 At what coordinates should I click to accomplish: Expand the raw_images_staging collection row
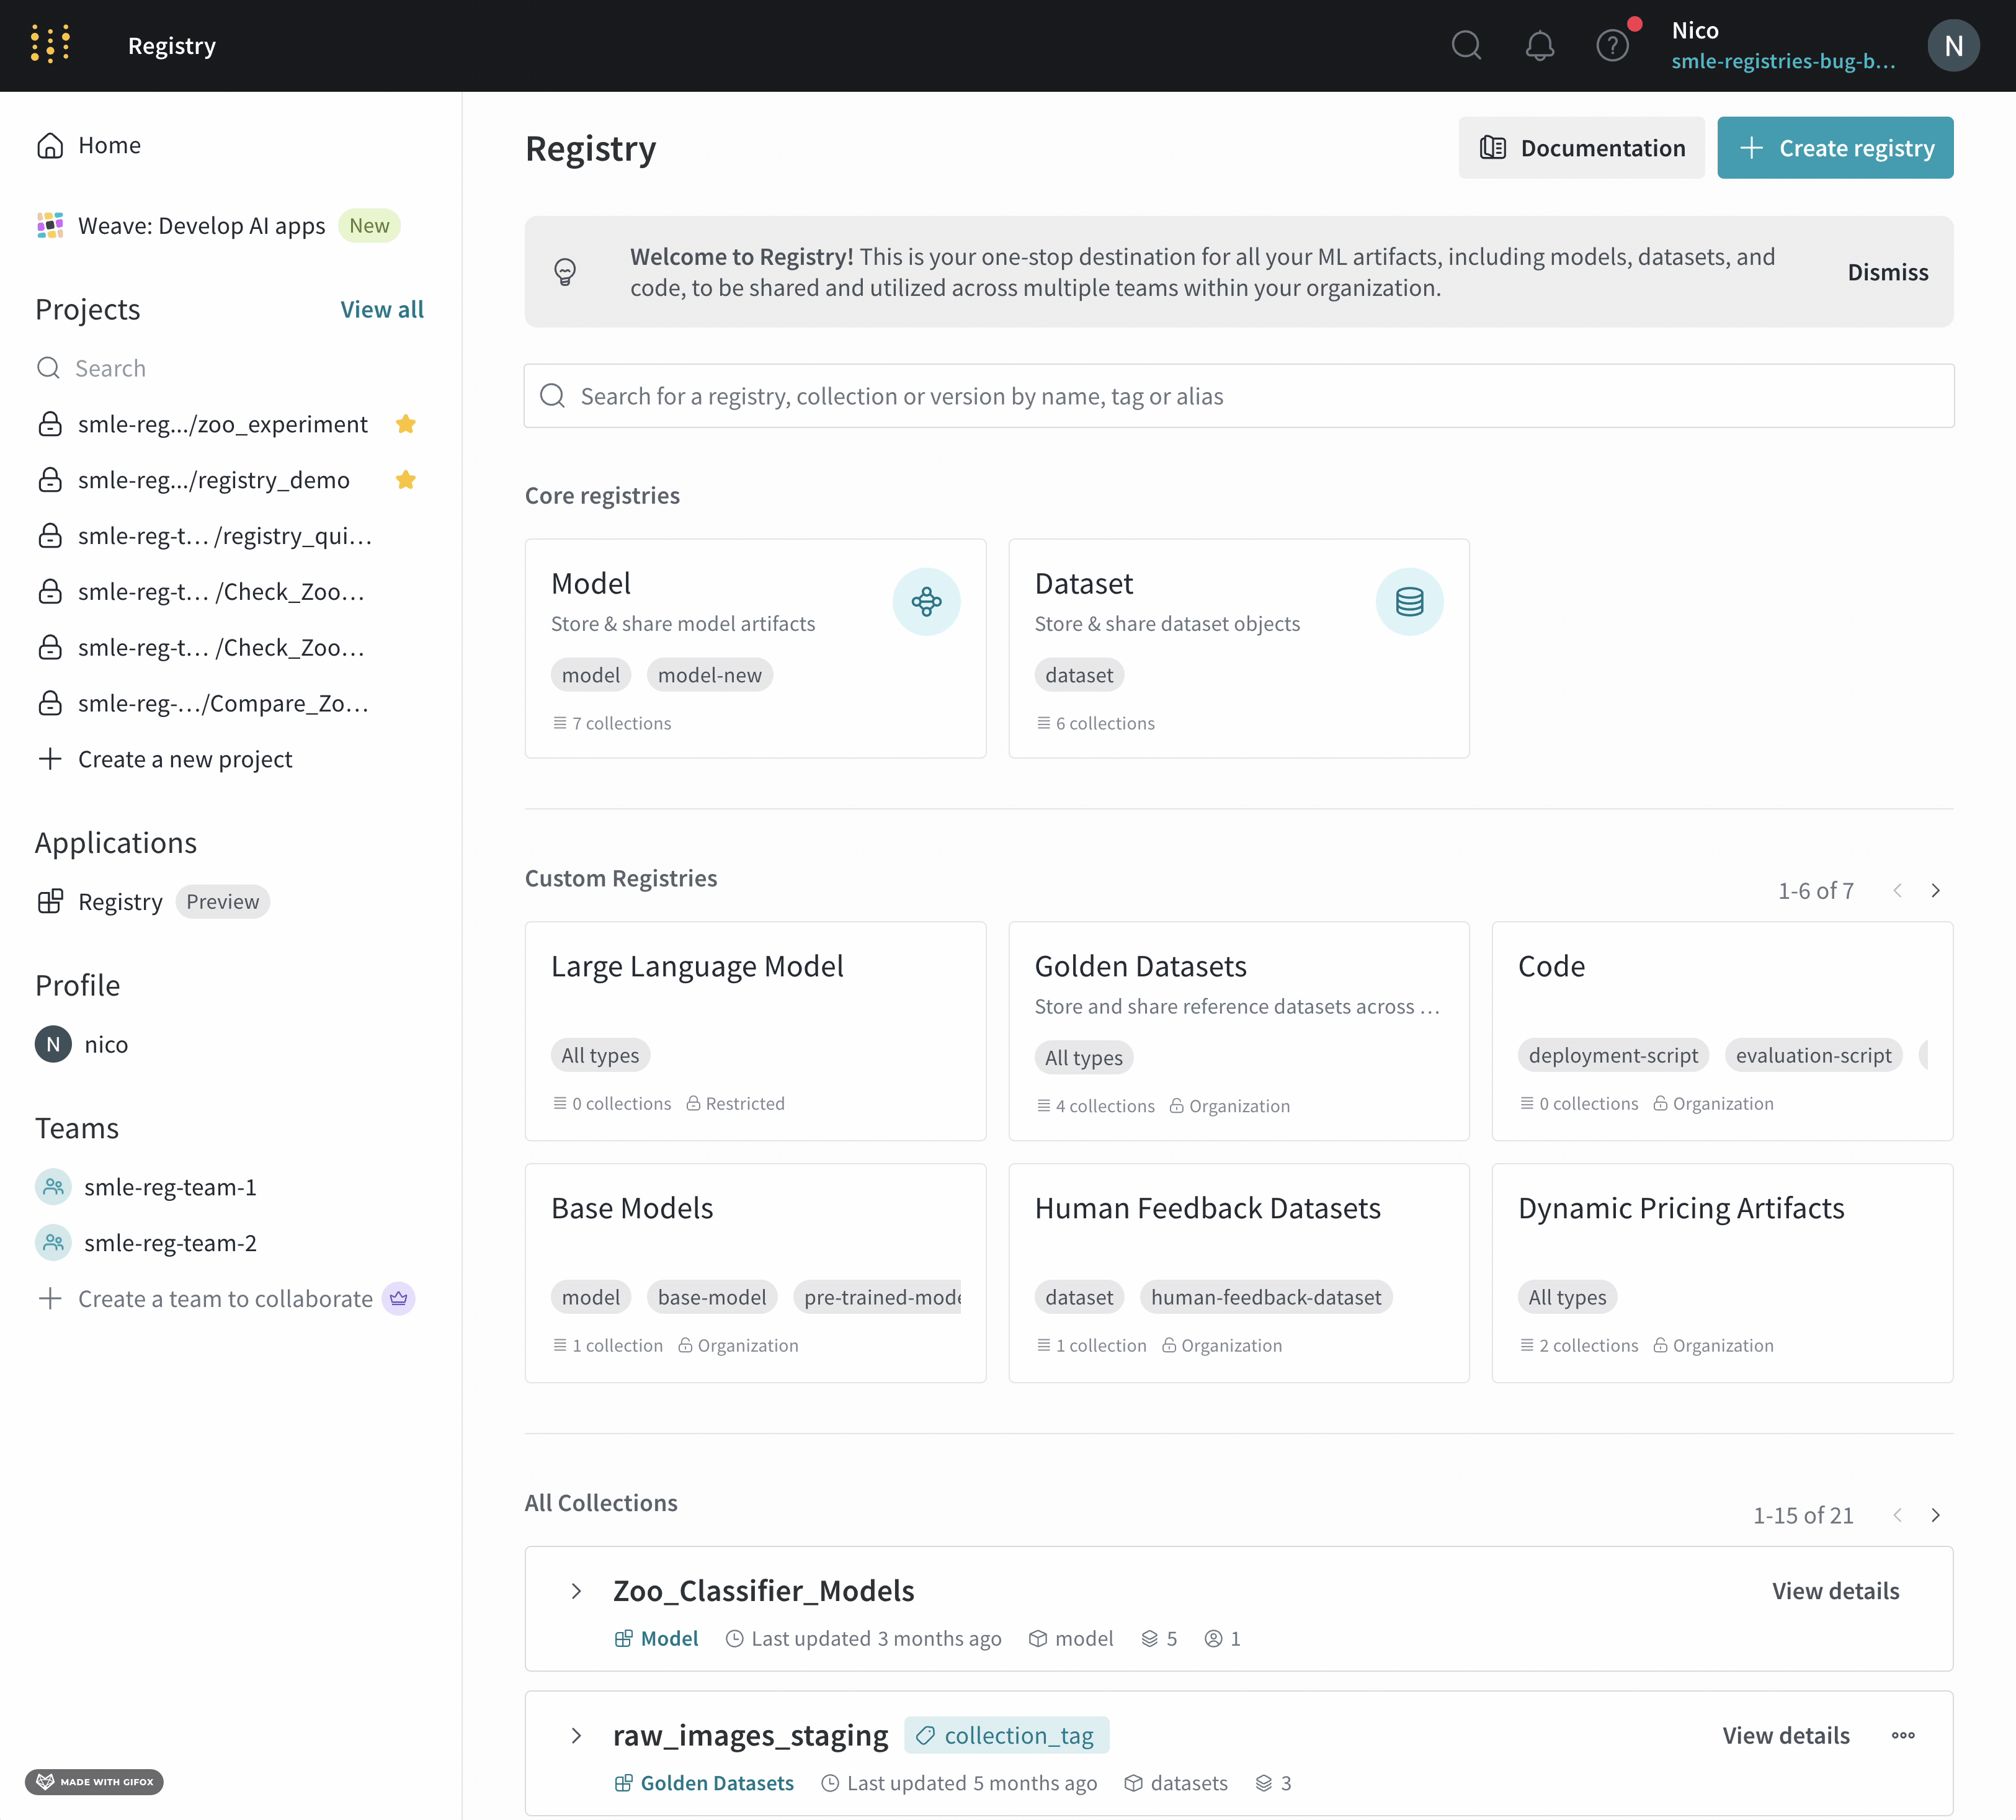[575, 1736]
